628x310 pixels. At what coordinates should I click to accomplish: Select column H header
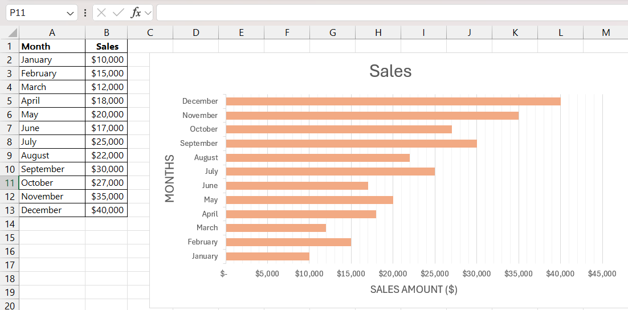pos(378,33)
